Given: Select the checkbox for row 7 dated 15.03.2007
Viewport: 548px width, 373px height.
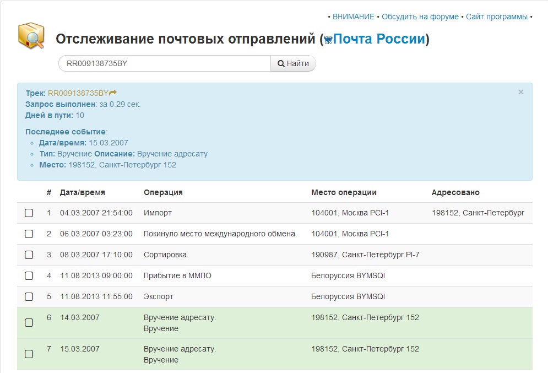Looking at the screenshot, I should pyautogui.click(x=29, y=354).
